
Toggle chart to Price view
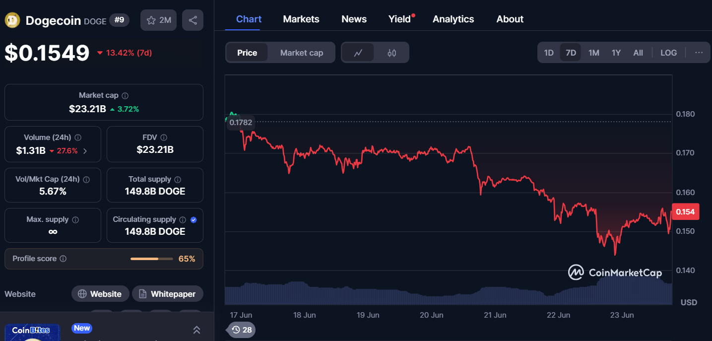pos(247,53)
